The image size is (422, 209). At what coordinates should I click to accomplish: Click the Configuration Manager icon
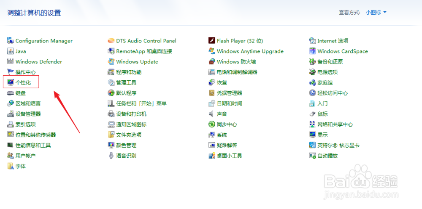11,41
